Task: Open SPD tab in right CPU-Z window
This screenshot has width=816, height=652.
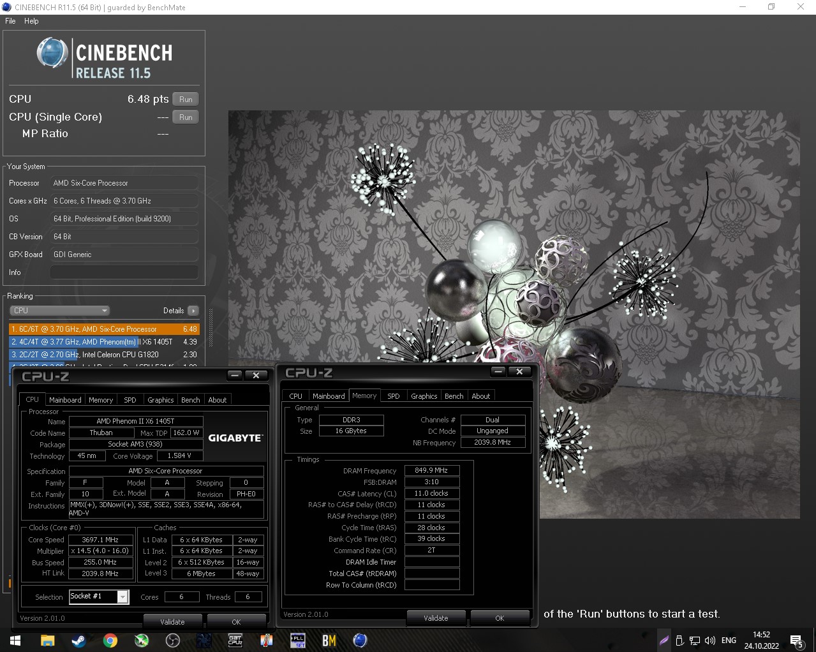Action: click(x=394, y=396)
